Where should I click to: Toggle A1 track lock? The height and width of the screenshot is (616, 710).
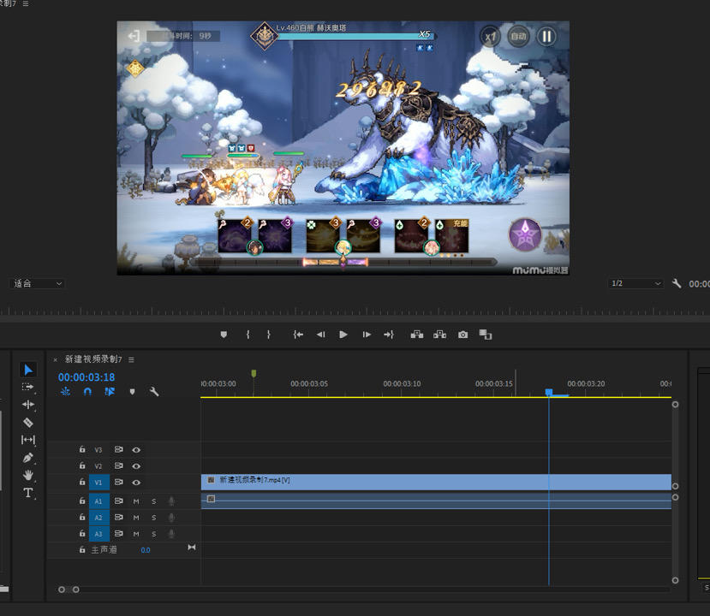pos(82,500)
